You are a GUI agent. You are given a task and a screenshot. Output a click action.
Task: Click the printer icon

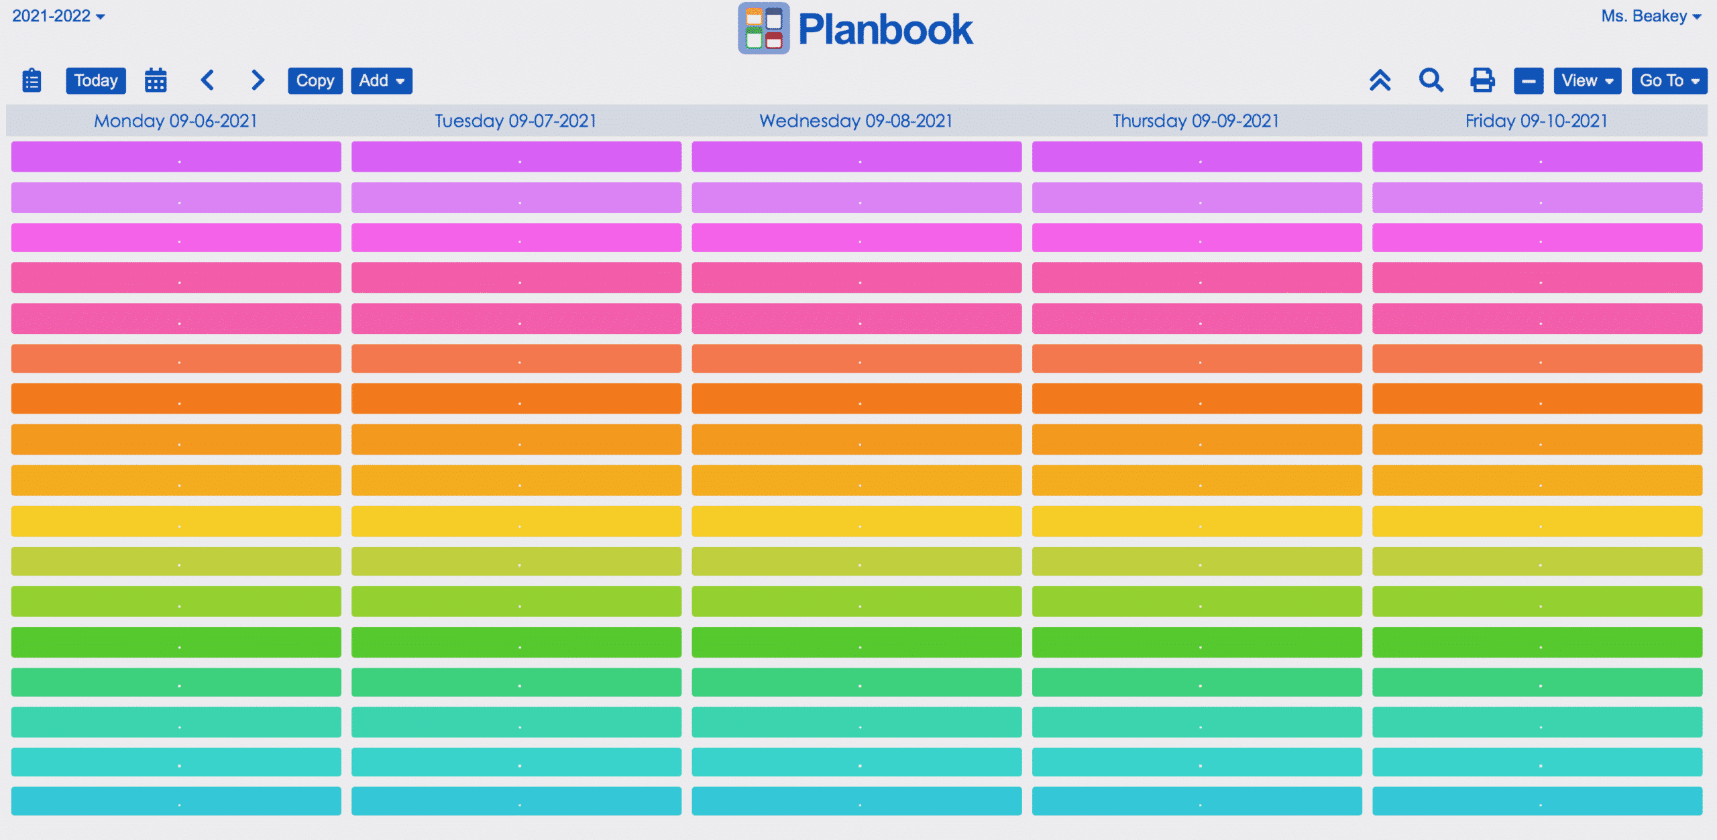(1482, 80)
